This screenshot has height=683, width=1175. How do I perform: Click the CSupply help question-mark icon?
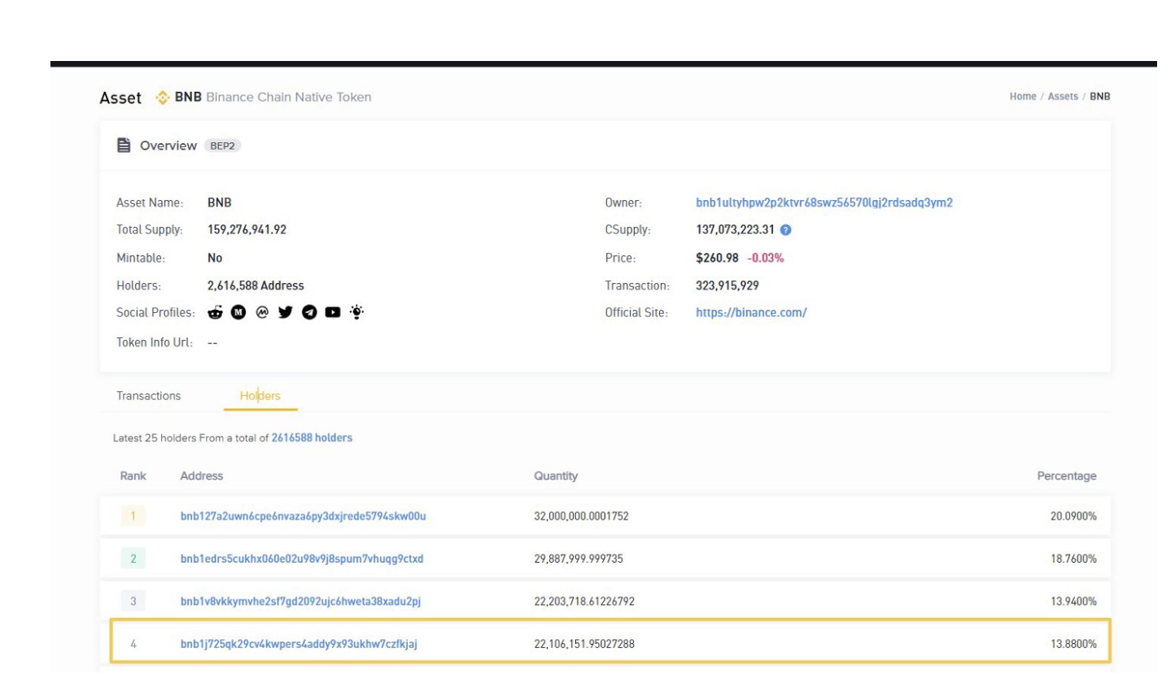coord(786,230)
